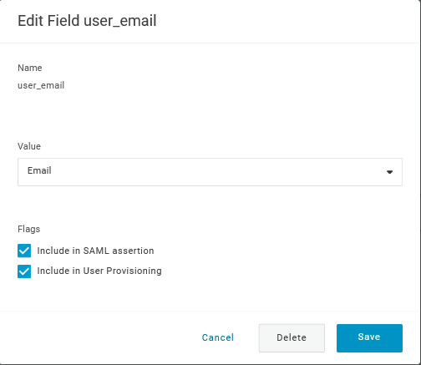Click the word 'Provisioning' in the second flag
421x365 pixels.
(134, 271)
